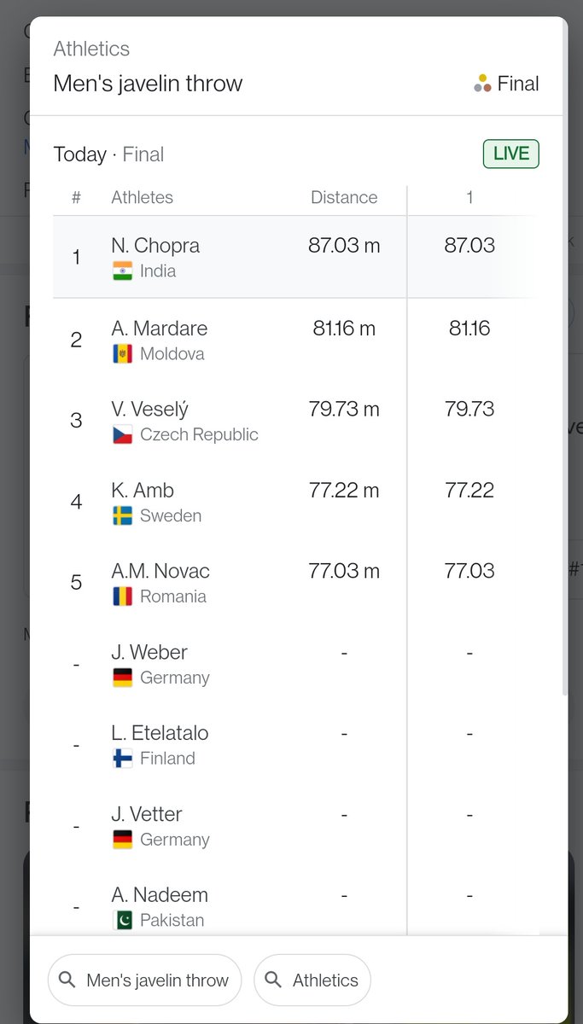This screenshot has width=583, height=1024.
Task: Open N. Chopra athlete row
Action: (x=229, y=257)
